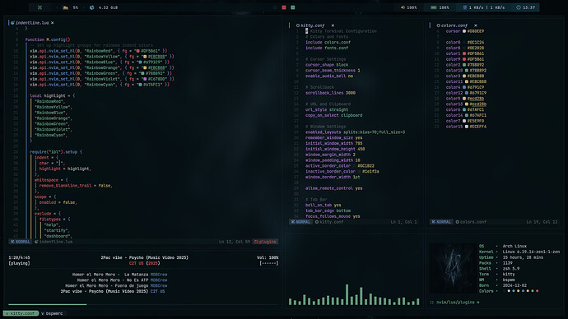Click the NORMAL mode indicator in colors.conf window
568x319 pixels.
point(441,222)
